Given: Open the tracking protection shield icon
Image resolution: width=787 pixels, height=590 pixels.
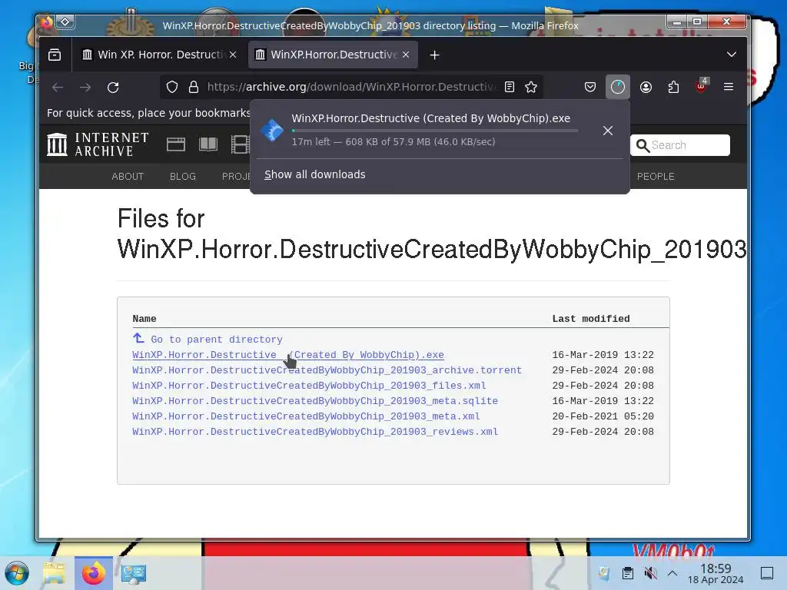Looking at the screenshot, I should tap(172, 88).
